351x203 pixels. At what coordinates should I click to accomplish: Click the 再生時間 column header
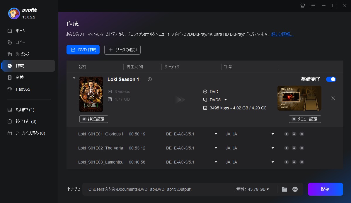point(134,67)
